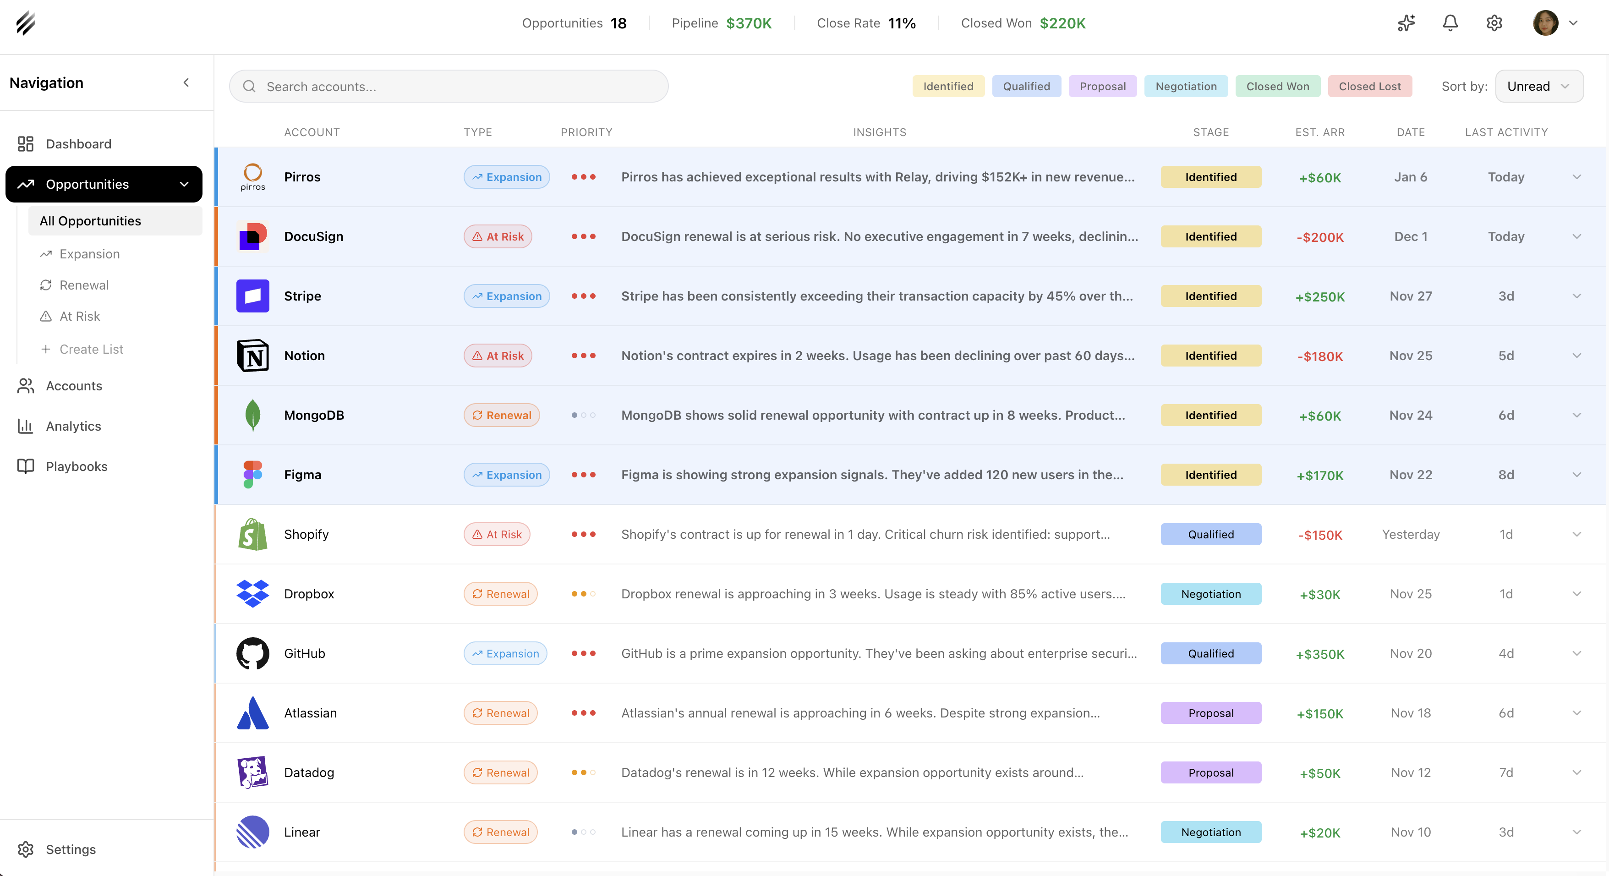Screen dimensions: 1609x876
Task: Toggle the Closed Won stage filter
Action: click(1277, 86)
